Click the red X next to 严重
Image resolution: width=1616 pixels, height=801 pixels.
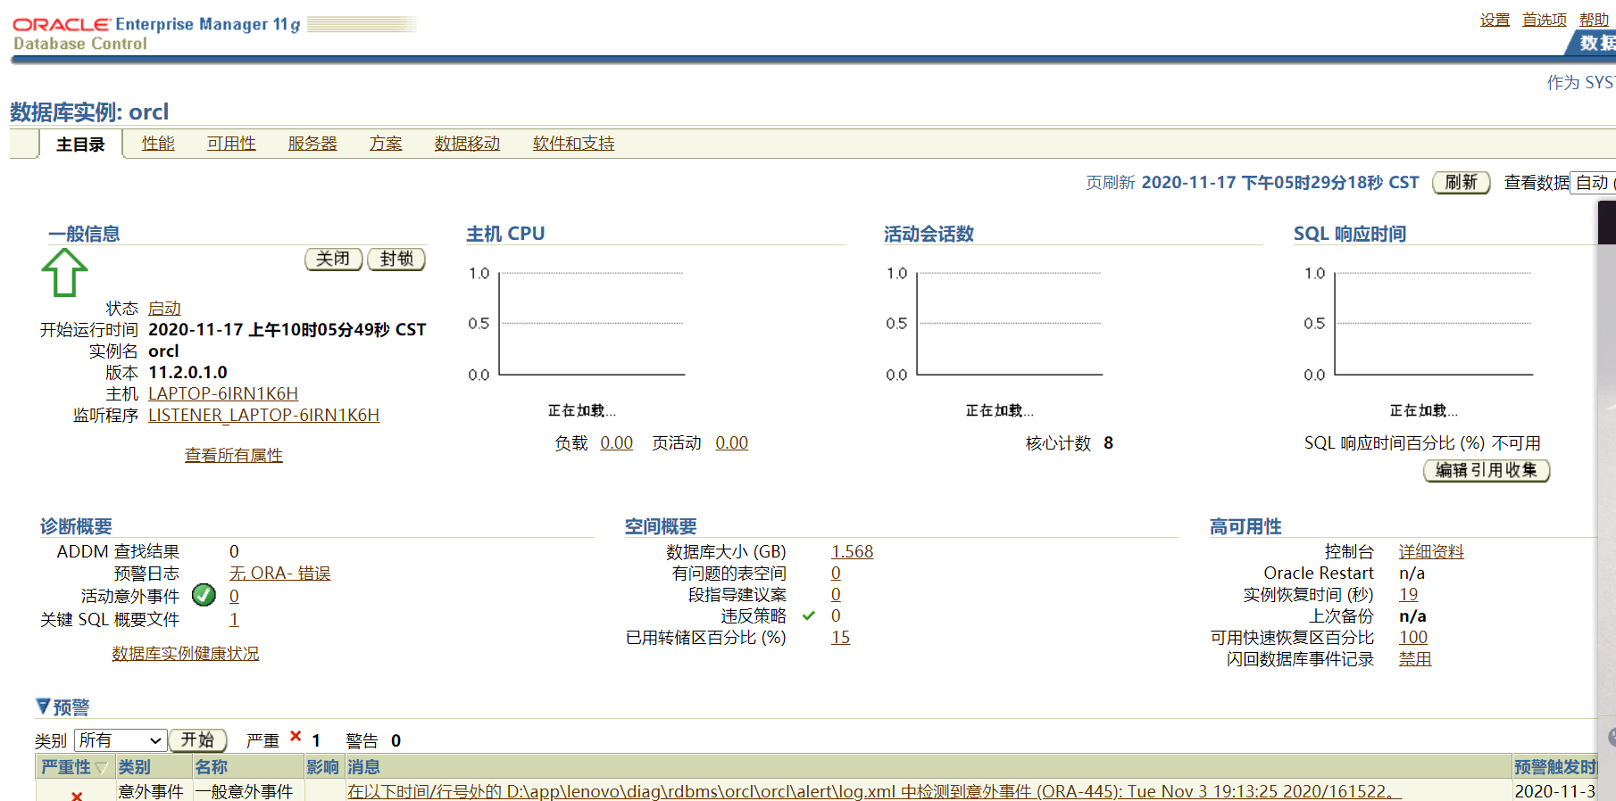(x=296, y=736)
